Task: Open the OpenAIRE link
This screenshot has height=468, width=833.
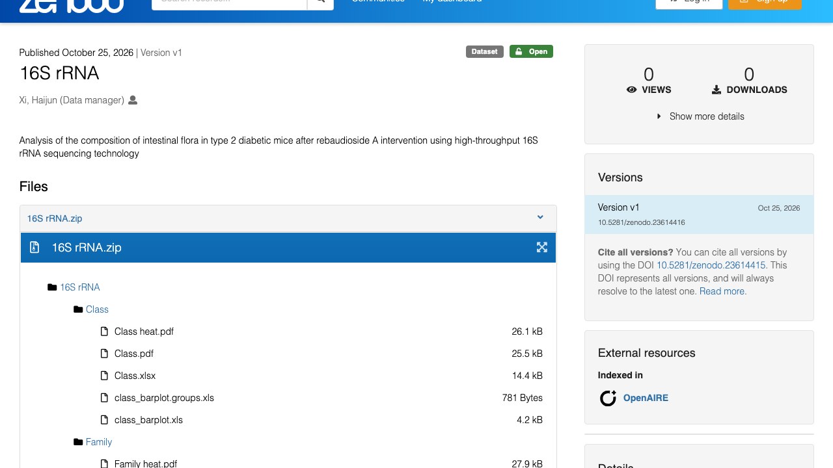Action: 646,398
